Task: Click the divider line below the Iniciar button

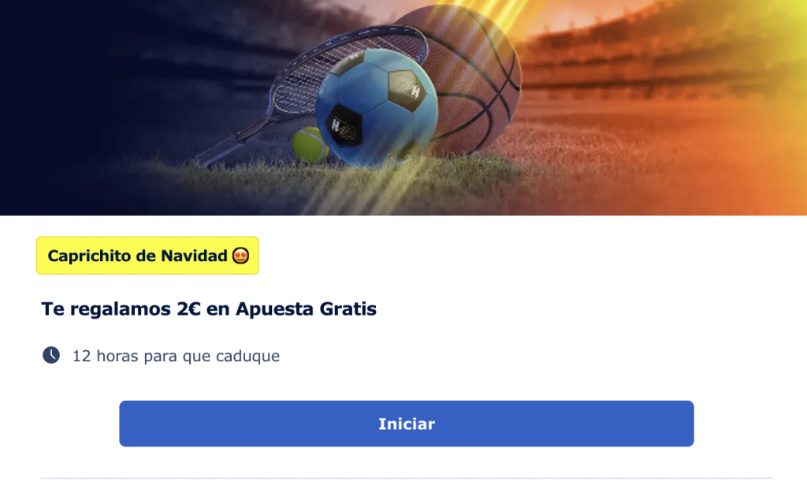Action: pyautogui.click(x=407, y=478)
